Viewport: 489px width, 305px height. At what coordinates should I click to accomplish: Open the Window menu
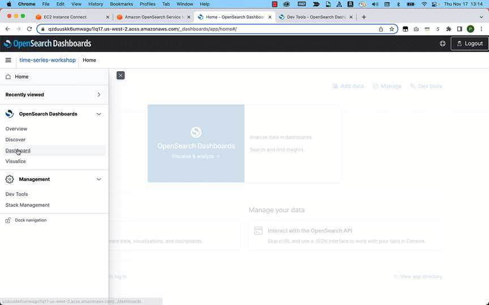tap(185, 4)
